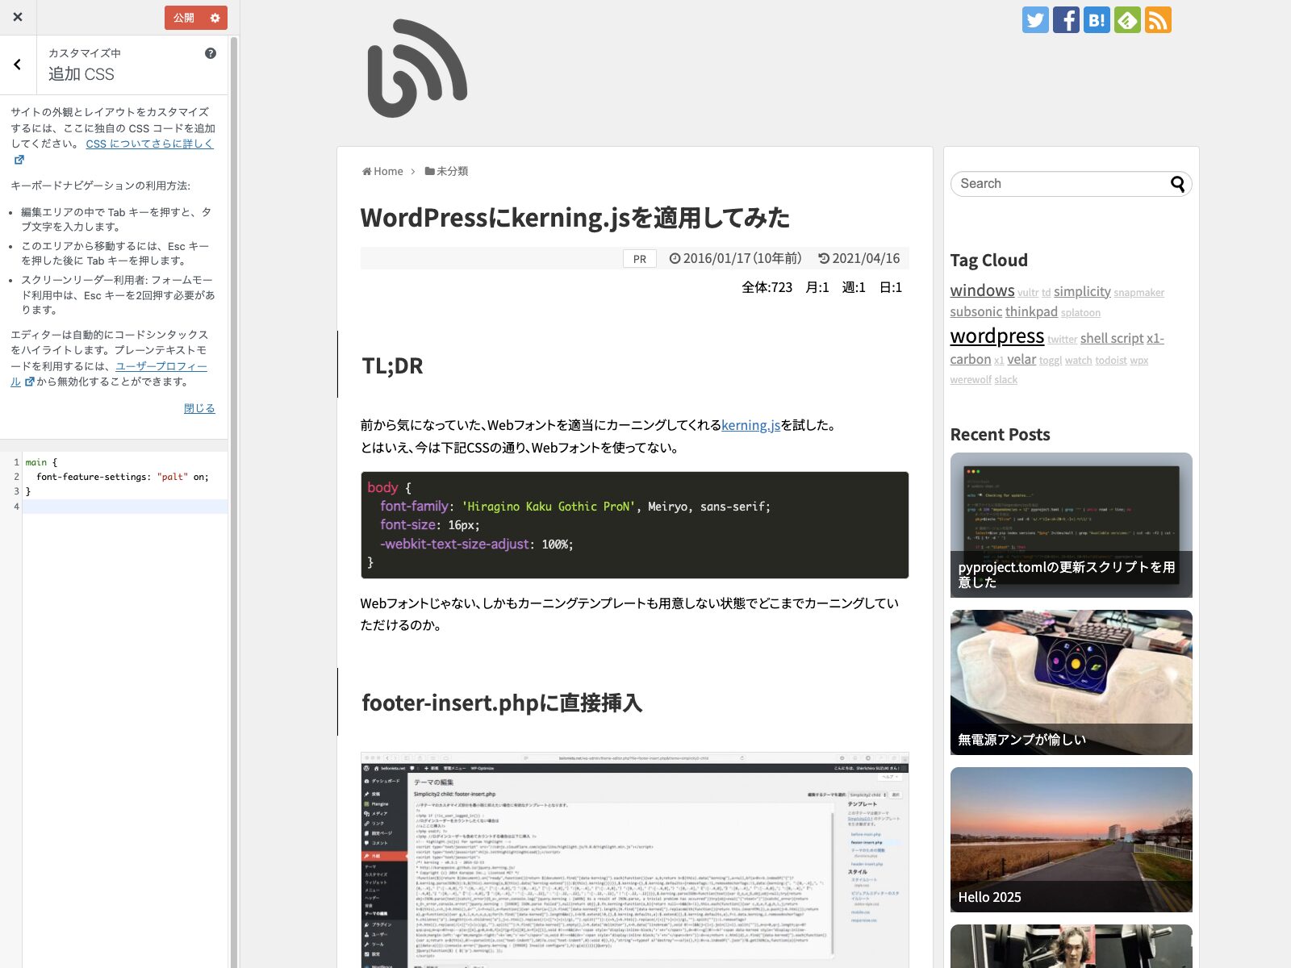Viewport: 1291px width, 968px height.
Task: Click the customizer panel scrollbar
Action: 234,500
